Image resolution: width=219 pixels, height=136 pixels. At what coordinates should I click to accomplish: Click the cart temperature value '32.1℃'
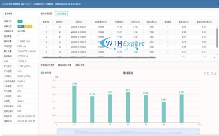tap(20, 86)
